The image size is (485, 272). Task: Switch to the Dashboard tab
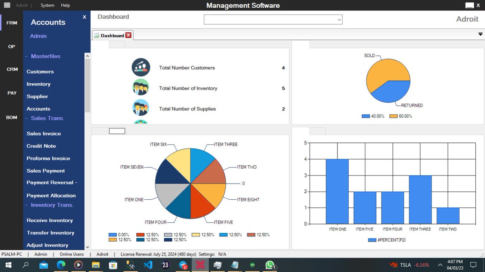[112, 35]
